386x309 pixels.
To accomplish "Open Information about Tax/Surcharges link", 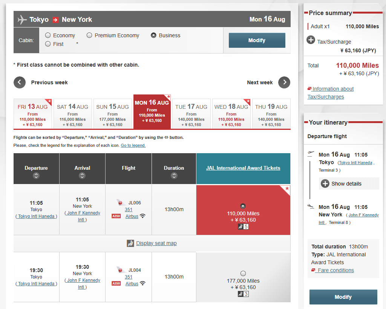I will [x=331, y=93].
